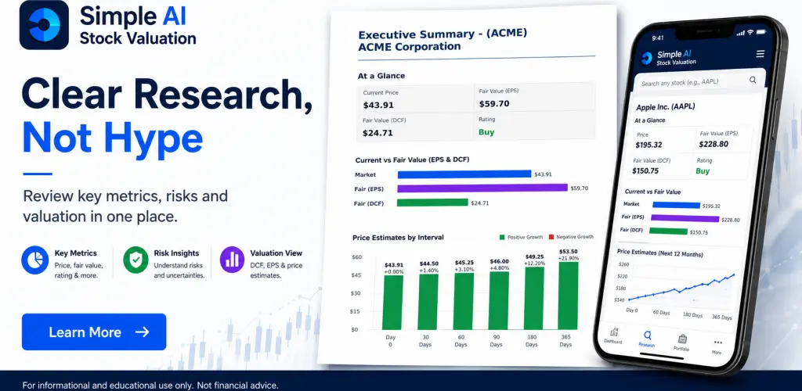Open the phone hamburger menu icon

(760, 54)
